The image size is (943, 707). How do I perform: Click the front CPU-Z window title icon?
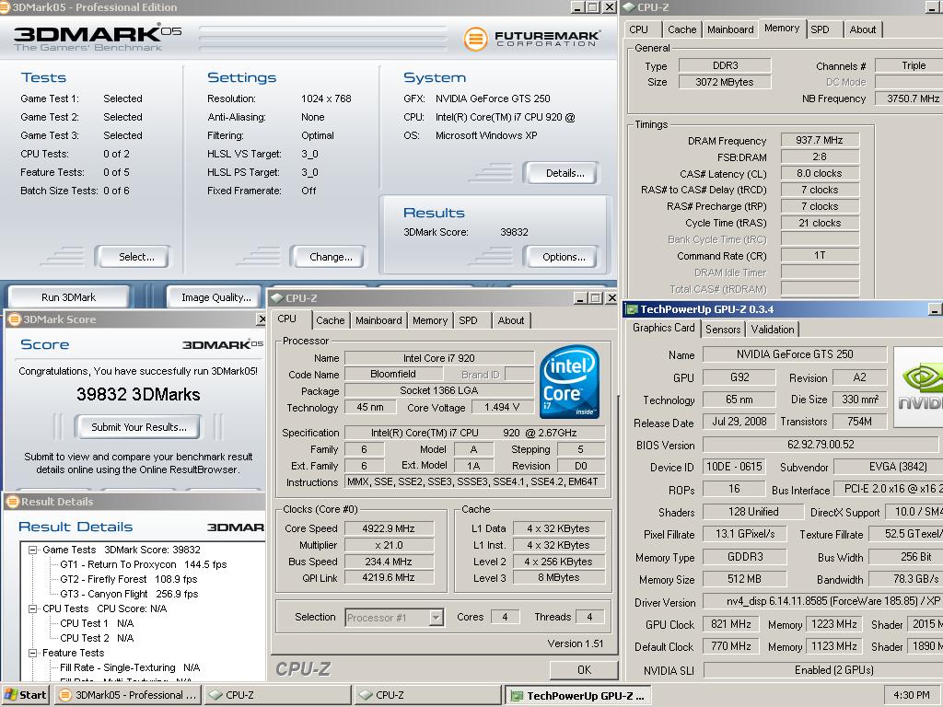[x=277, y=298]
